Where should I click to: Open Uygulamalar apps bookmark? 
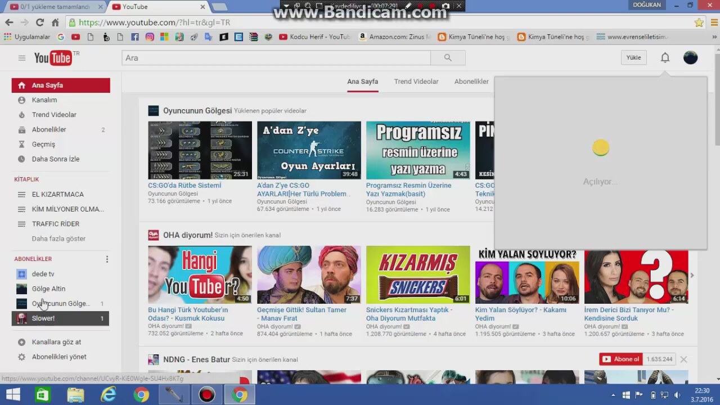pyautogui.click(x=27, y=37)
